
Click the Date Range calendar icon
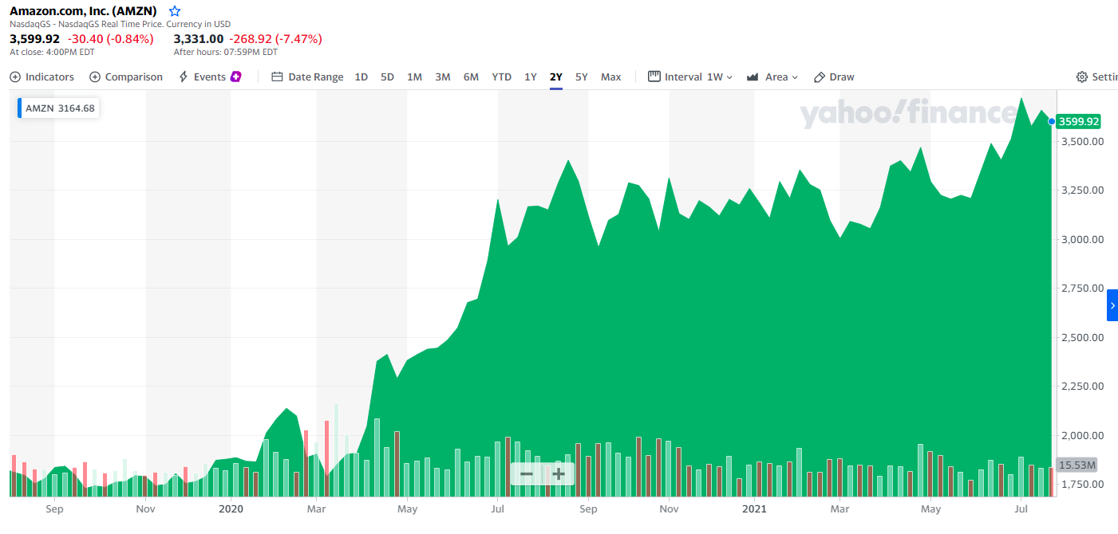click(278, 77)
